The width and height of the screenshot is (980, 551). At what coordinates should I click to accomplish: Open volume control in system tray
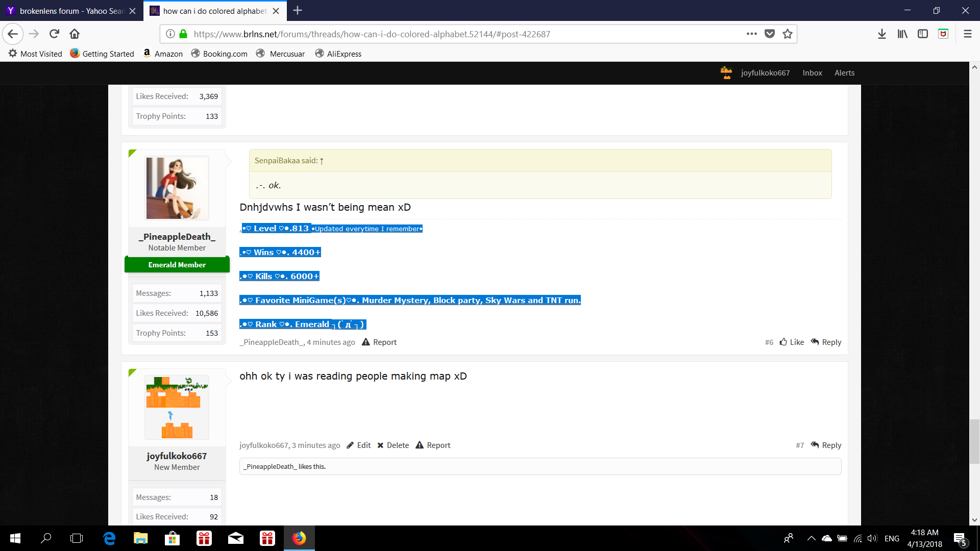point(872,538)
